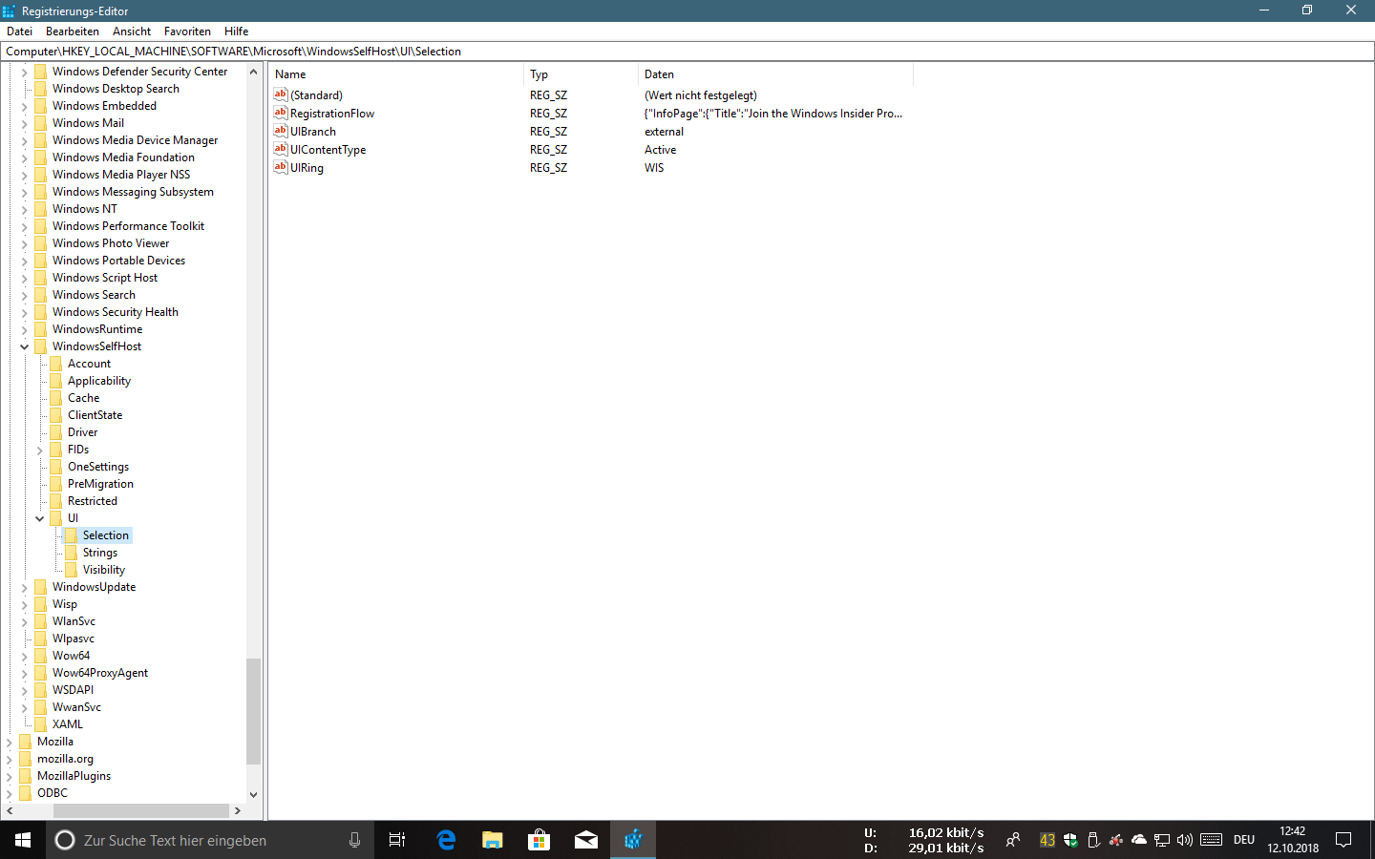The image size is (1375, 859).
Task: Click the tree horizontal scrollbar left arrow
Action: [x=10, y=810]
